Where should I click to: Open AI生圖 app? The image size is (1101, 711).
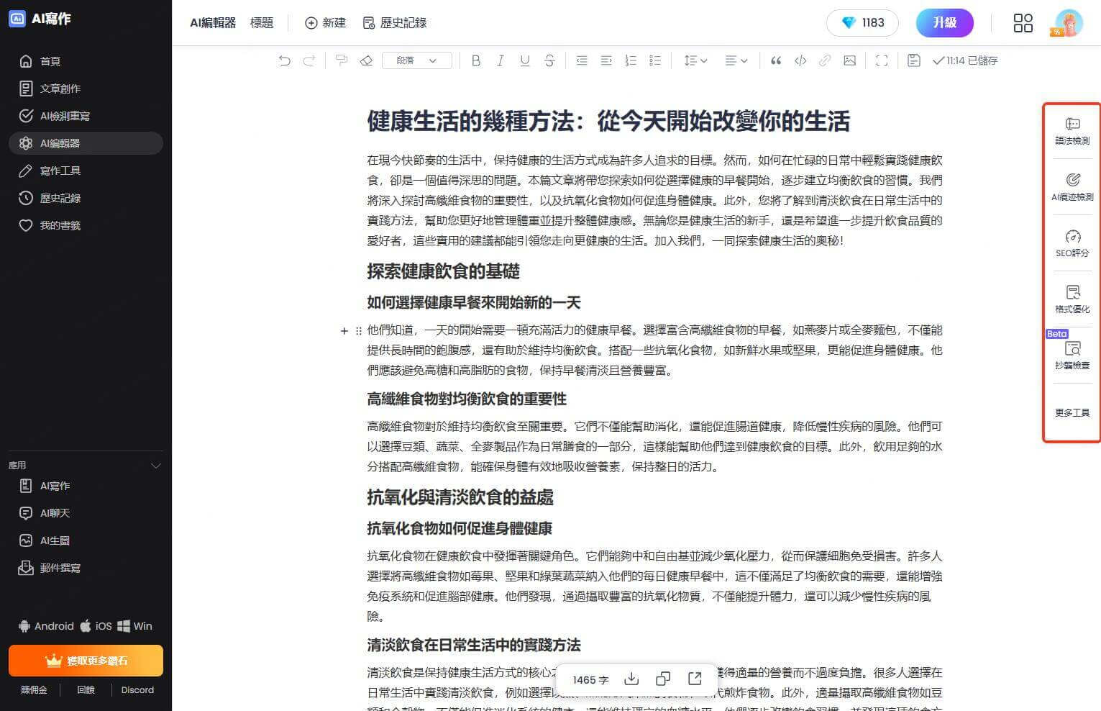click(86, 540)
